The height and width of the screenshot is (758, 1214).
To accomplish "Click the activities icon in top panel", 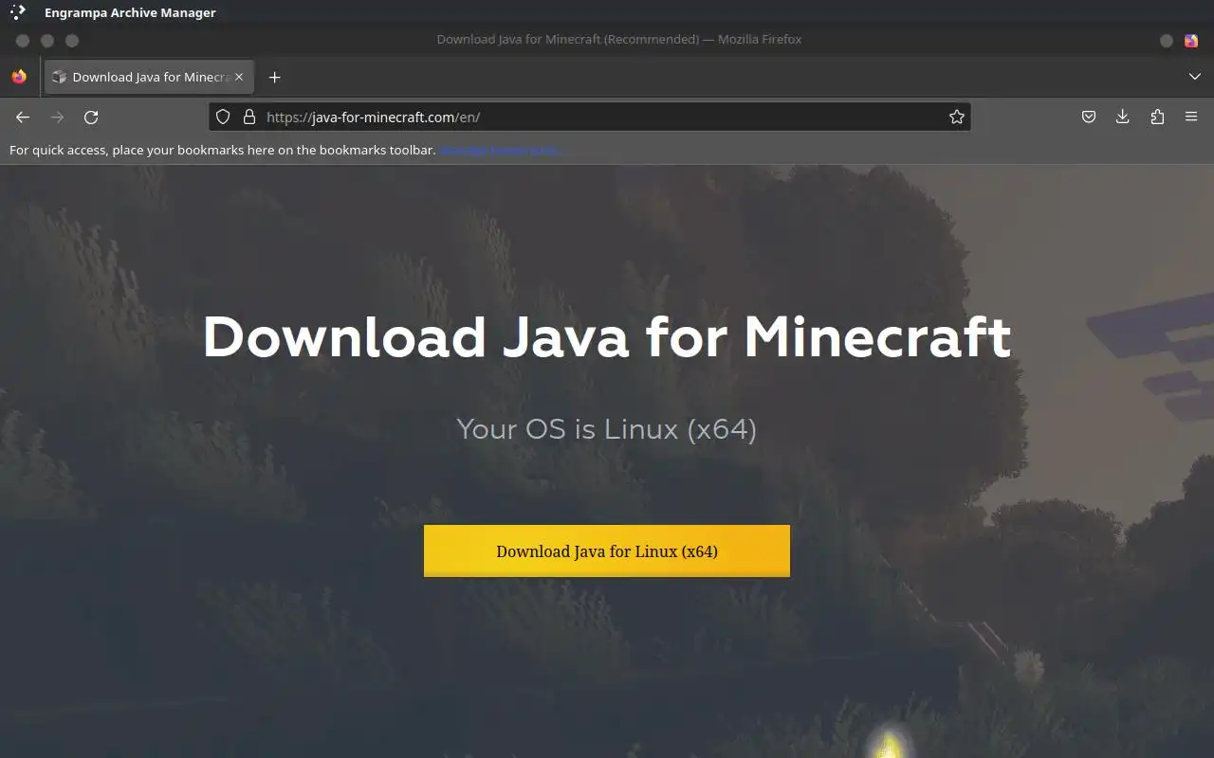I will click(x=18, y=12).
